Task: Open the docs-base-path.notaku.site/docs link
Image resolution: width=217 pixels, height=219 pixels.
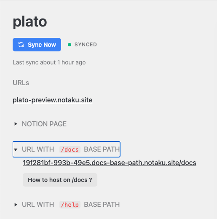Action: click(x=110, y=163)
